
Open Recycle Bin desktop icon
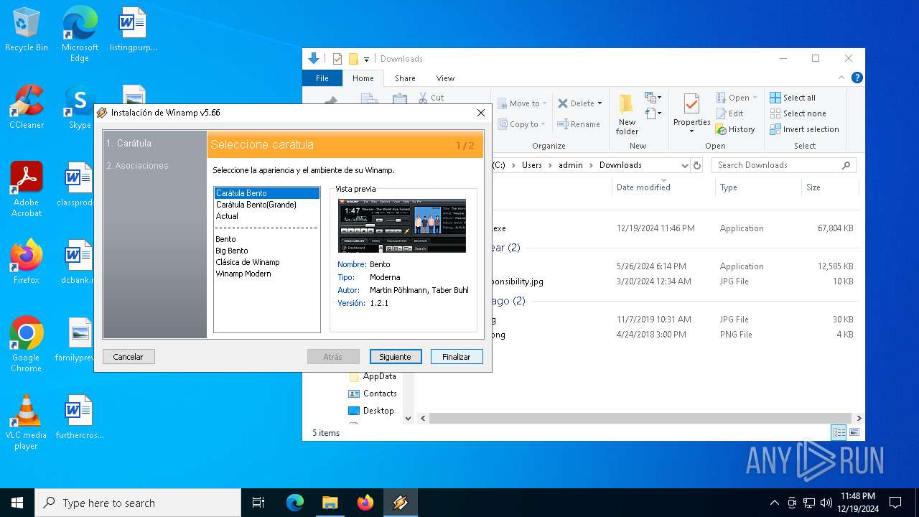(26, 29)
